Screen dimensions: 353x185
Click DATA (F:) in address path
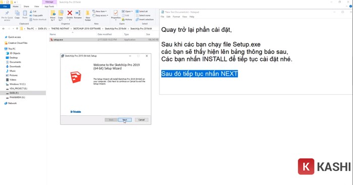tap(42, 29)
